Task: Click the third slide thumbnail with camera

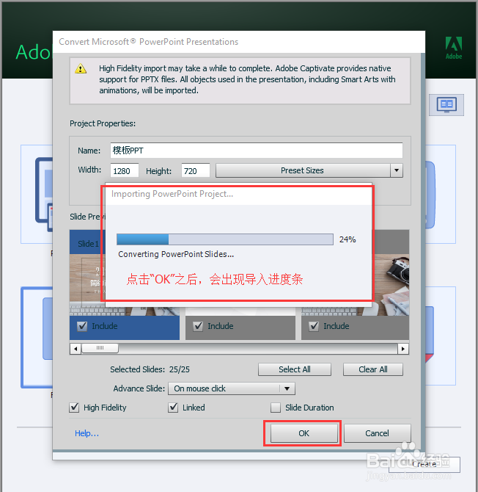Action: 391,285
